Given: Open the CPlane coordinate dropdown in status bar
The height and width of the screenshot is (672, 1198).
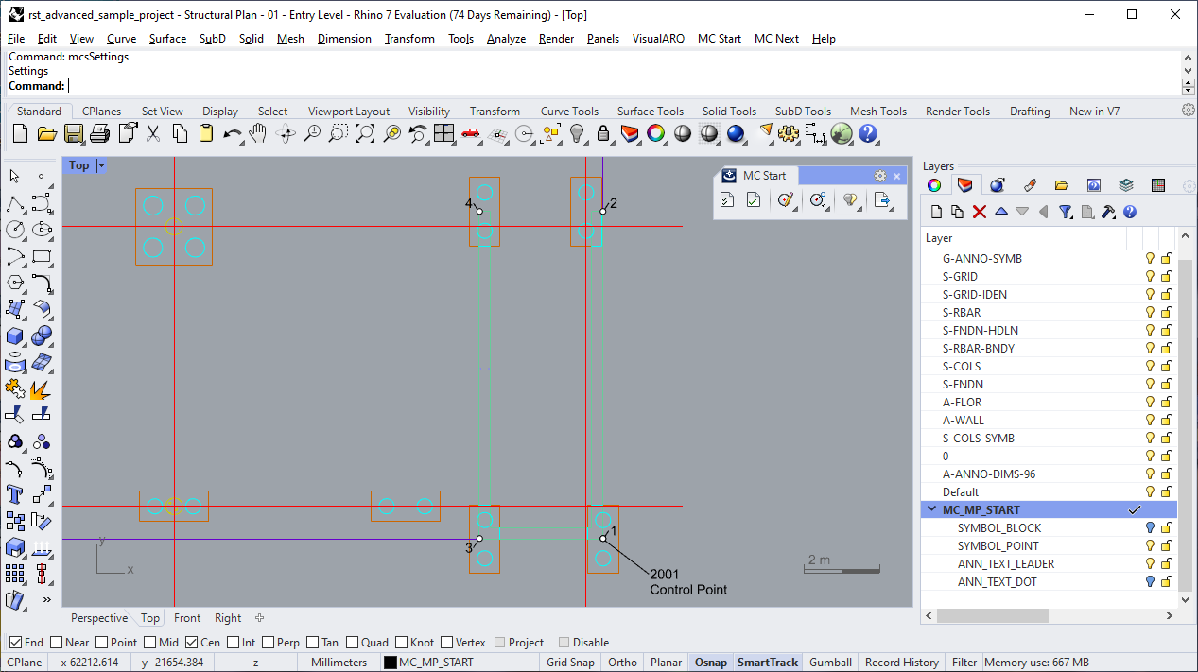Looking at the screenshot, I should [x=26, y=663].
